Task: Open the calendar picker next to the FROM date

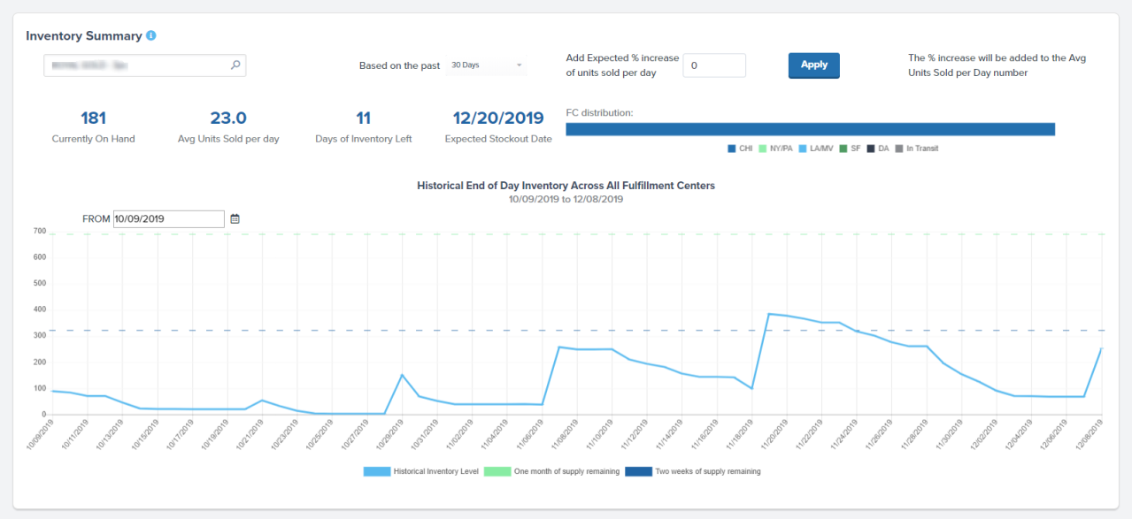Action: [x=235, y=218]
